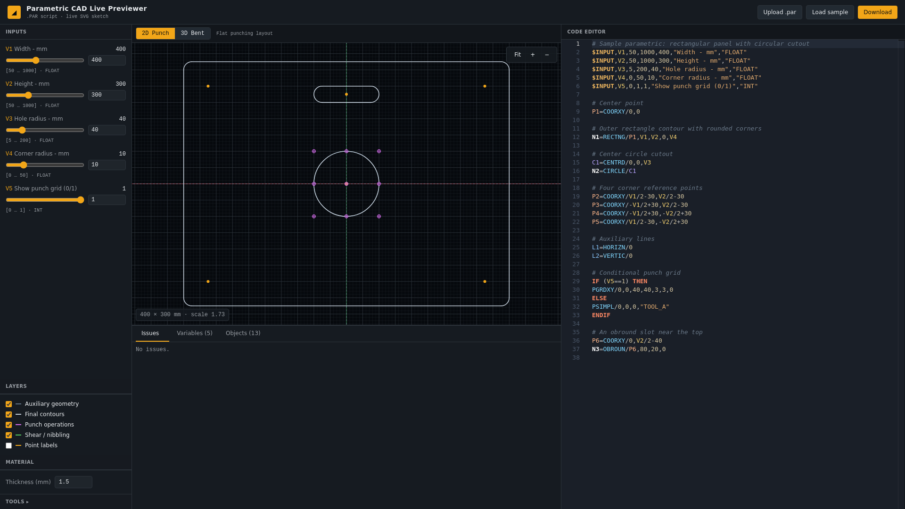Viewport: 905px width, 509px height.
Task: Click the "400 × 300 mm · scale 1.73" label
Action: click(182, 315)
